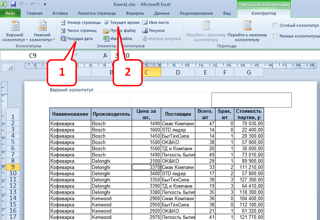Insert Sheet Name (Имя листа)
The image size is (320, 220).
coord(156,22)
